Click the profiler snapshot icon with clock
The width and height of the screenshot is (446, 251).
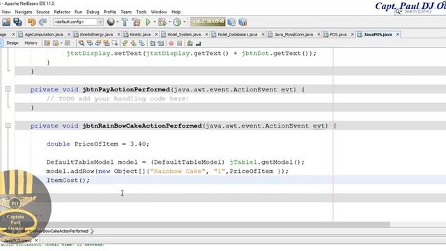(231, 22)
